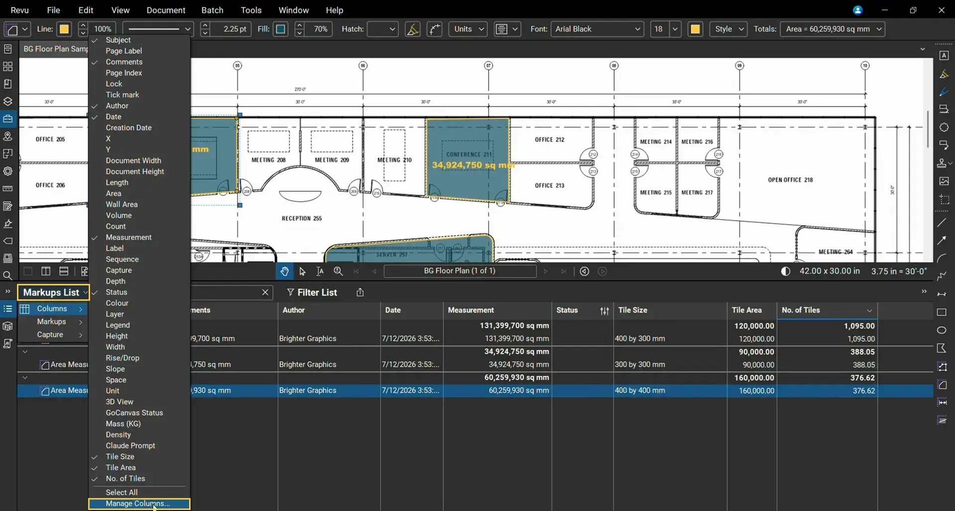
Task: Activate the Select Text tool
Action: coord(320,271)
